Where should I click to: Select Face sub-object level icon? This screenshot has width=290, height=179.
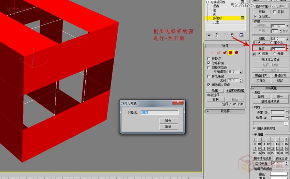pos(225,53)
